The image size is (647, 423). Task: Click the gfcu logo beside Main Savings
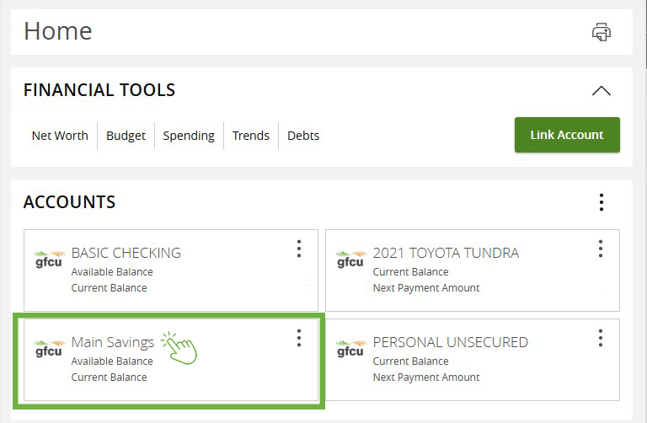tap(49, 348)
